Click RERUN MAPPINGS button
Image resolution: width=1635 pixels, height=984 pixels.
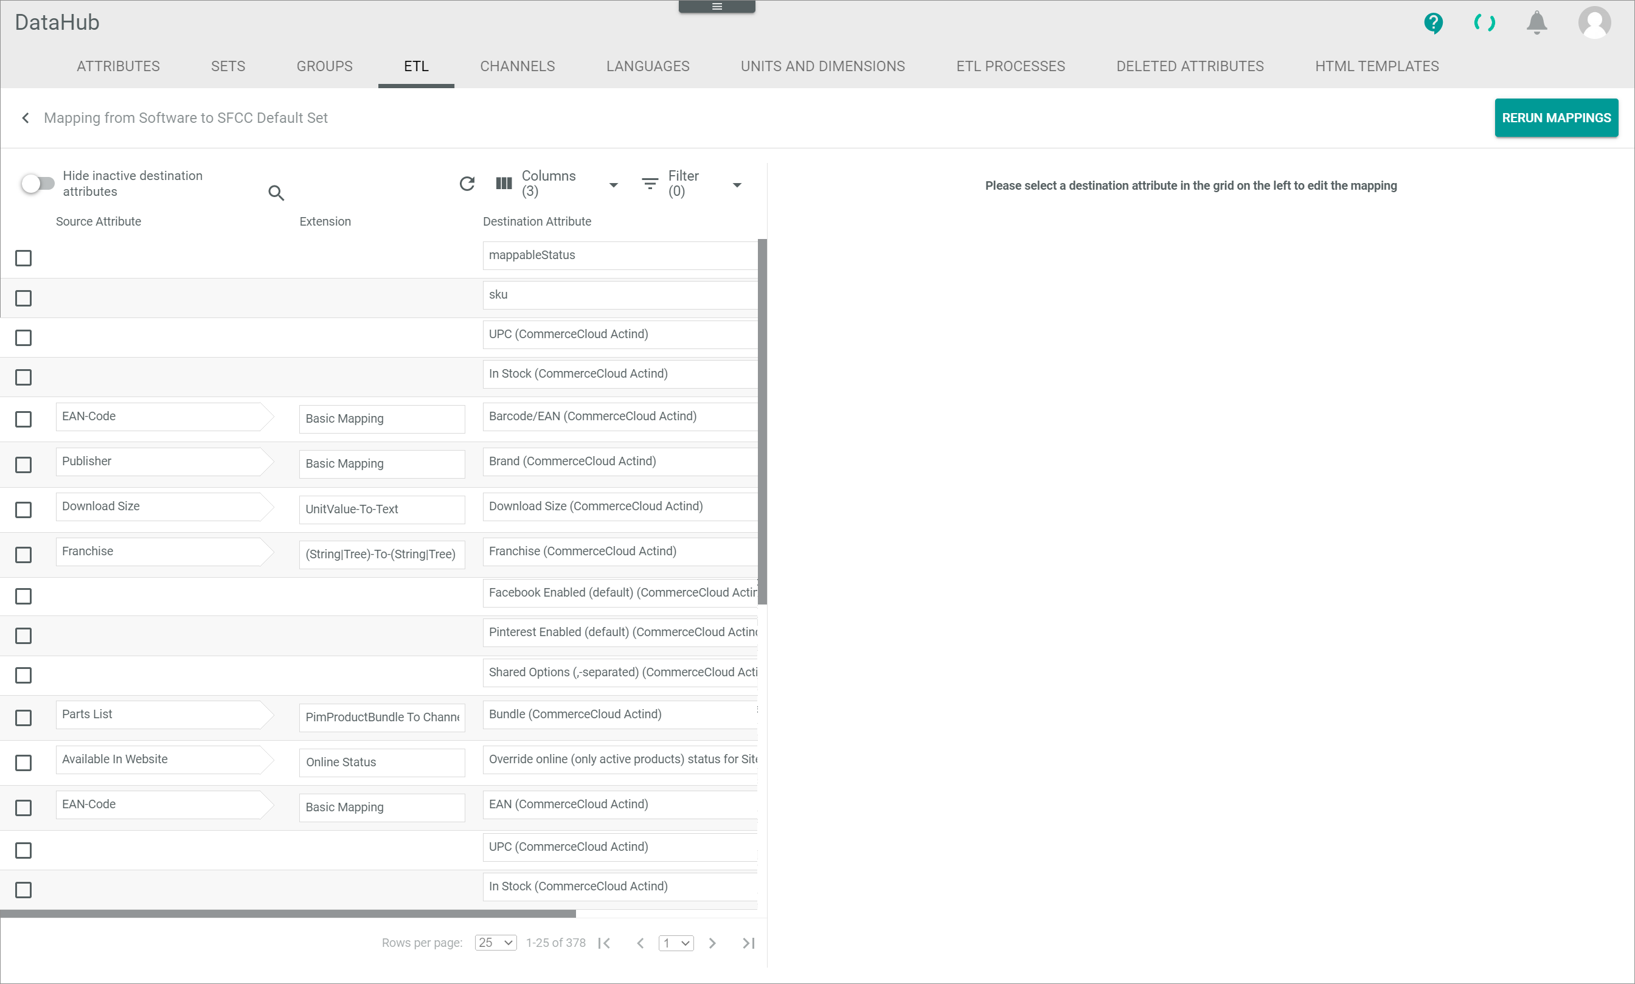point(1556,118)
